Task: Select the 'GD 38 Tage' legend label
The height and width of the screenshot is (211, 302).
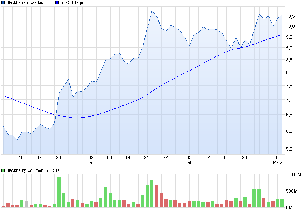Action: tap(72, 3)
